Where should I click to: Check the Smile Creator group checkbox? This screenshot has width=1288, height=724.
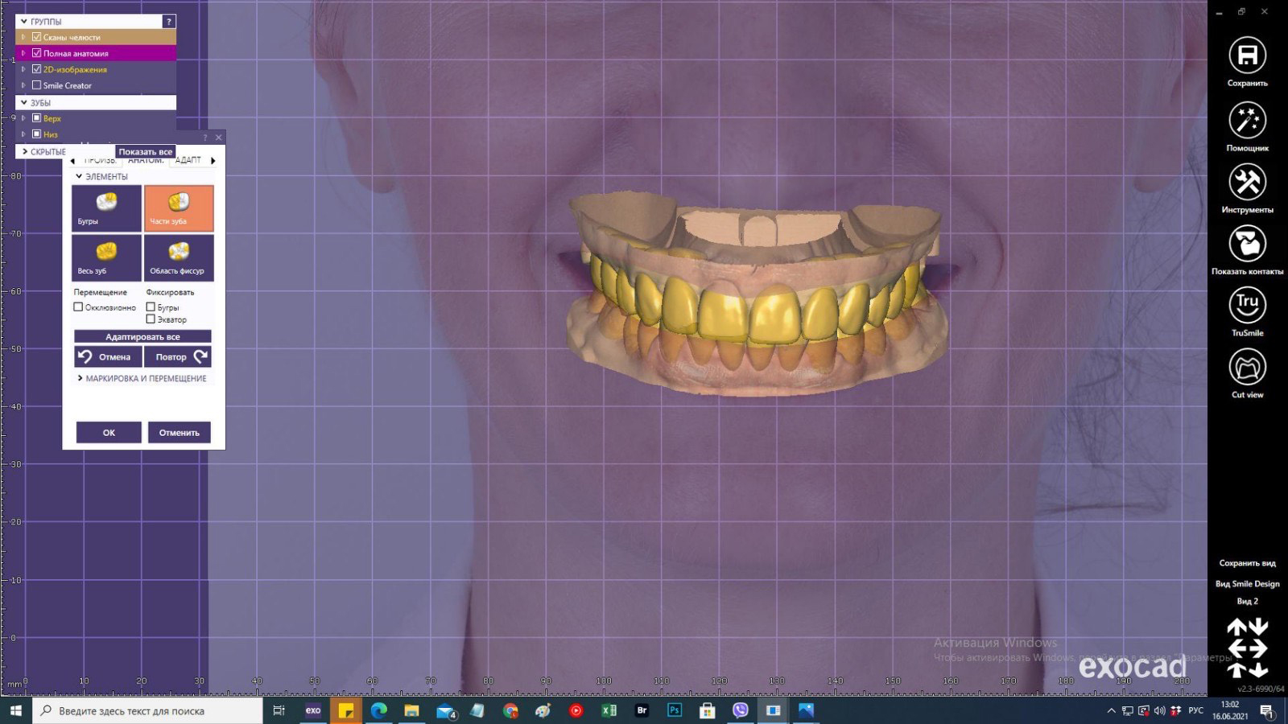[x=36, y=85]
